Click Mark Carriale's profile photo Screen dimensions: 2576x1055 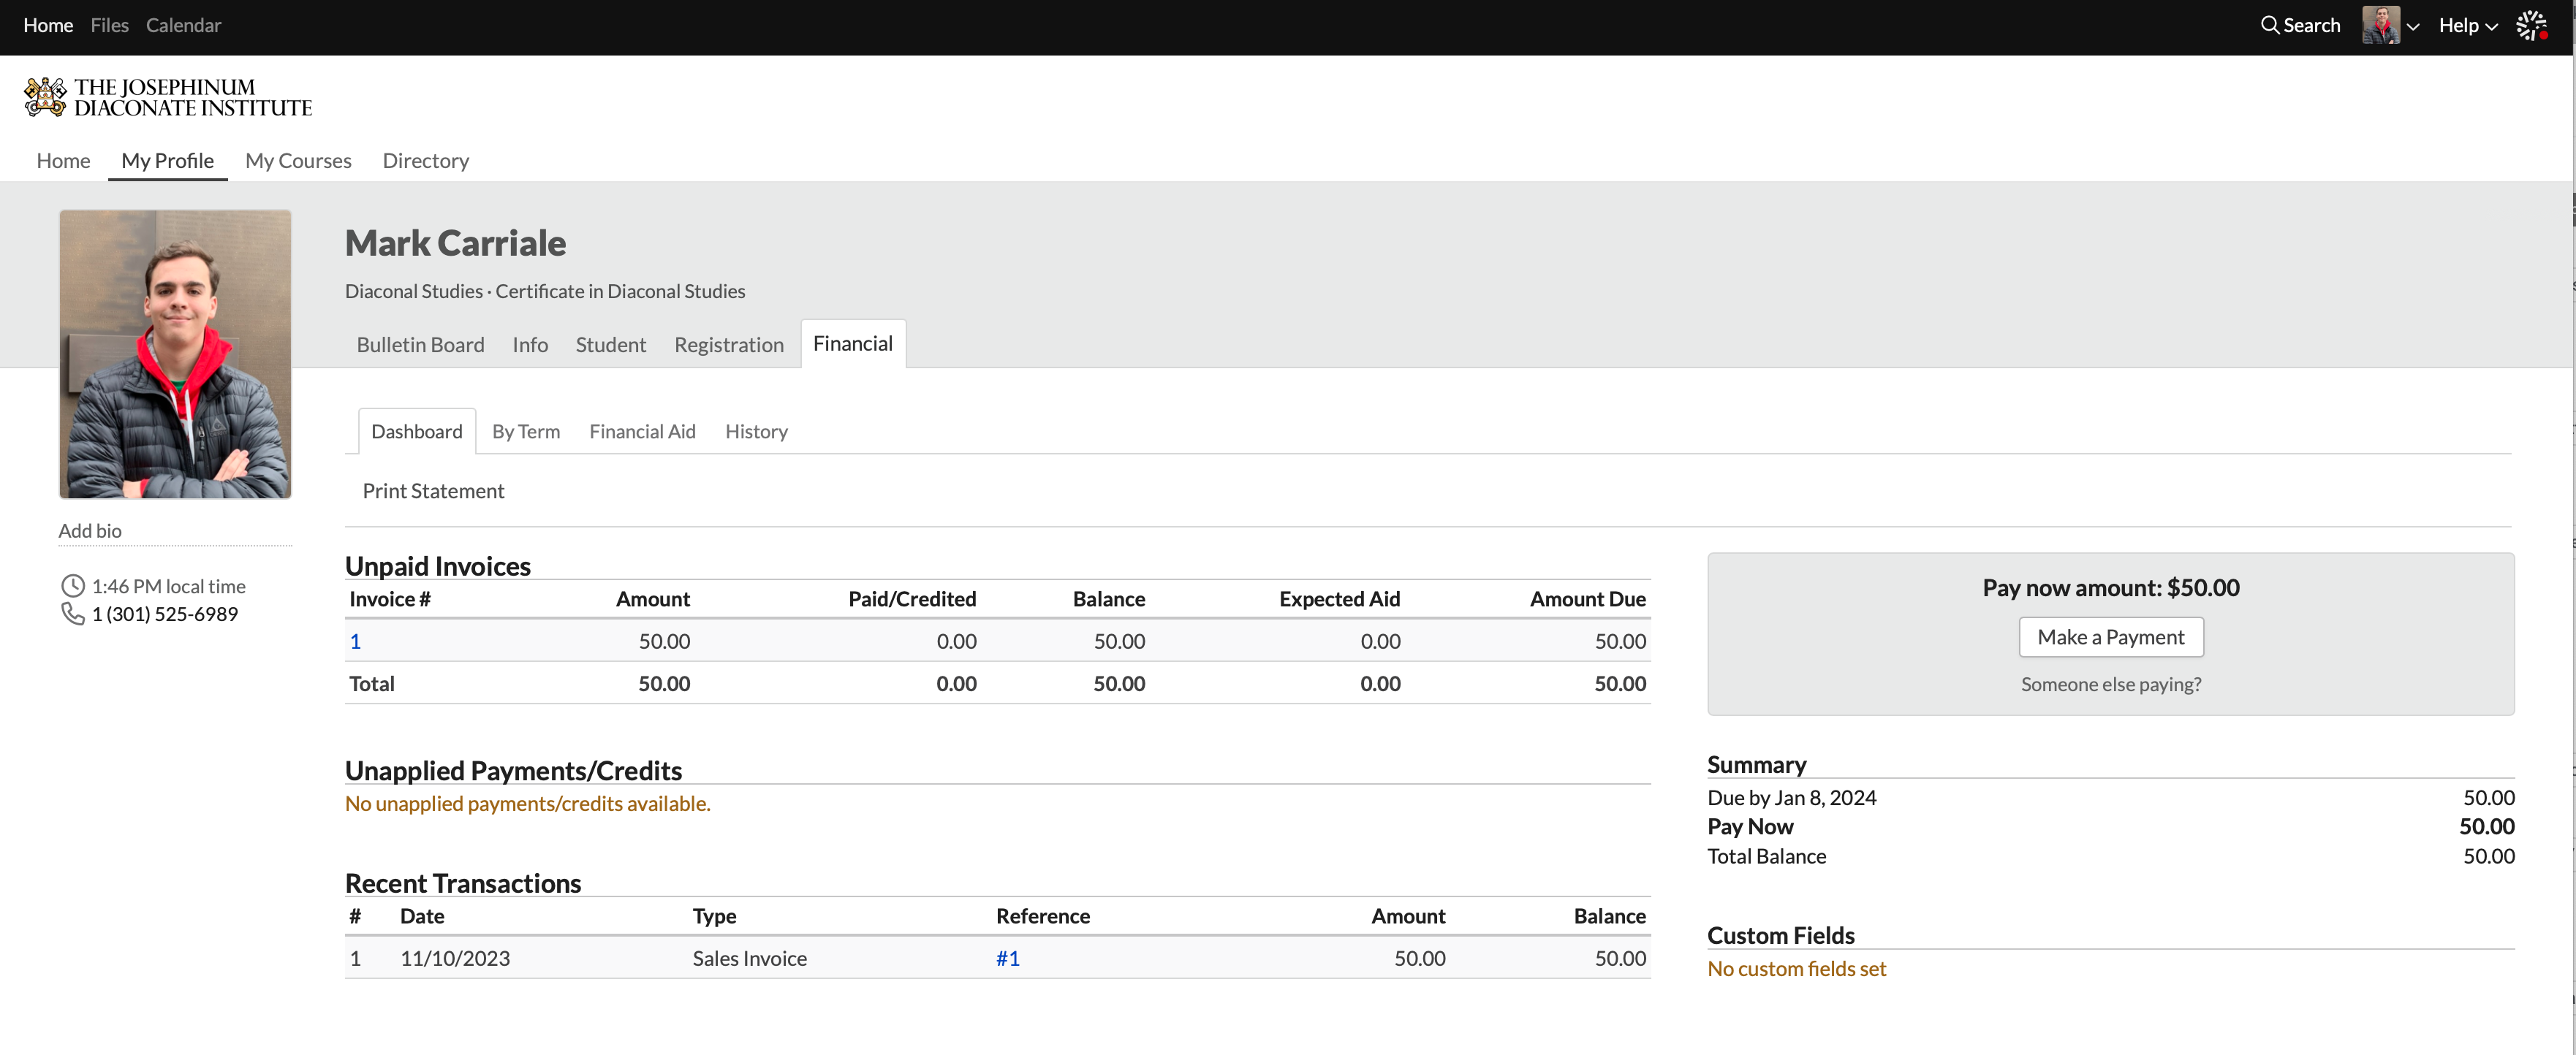click(175, 354)
